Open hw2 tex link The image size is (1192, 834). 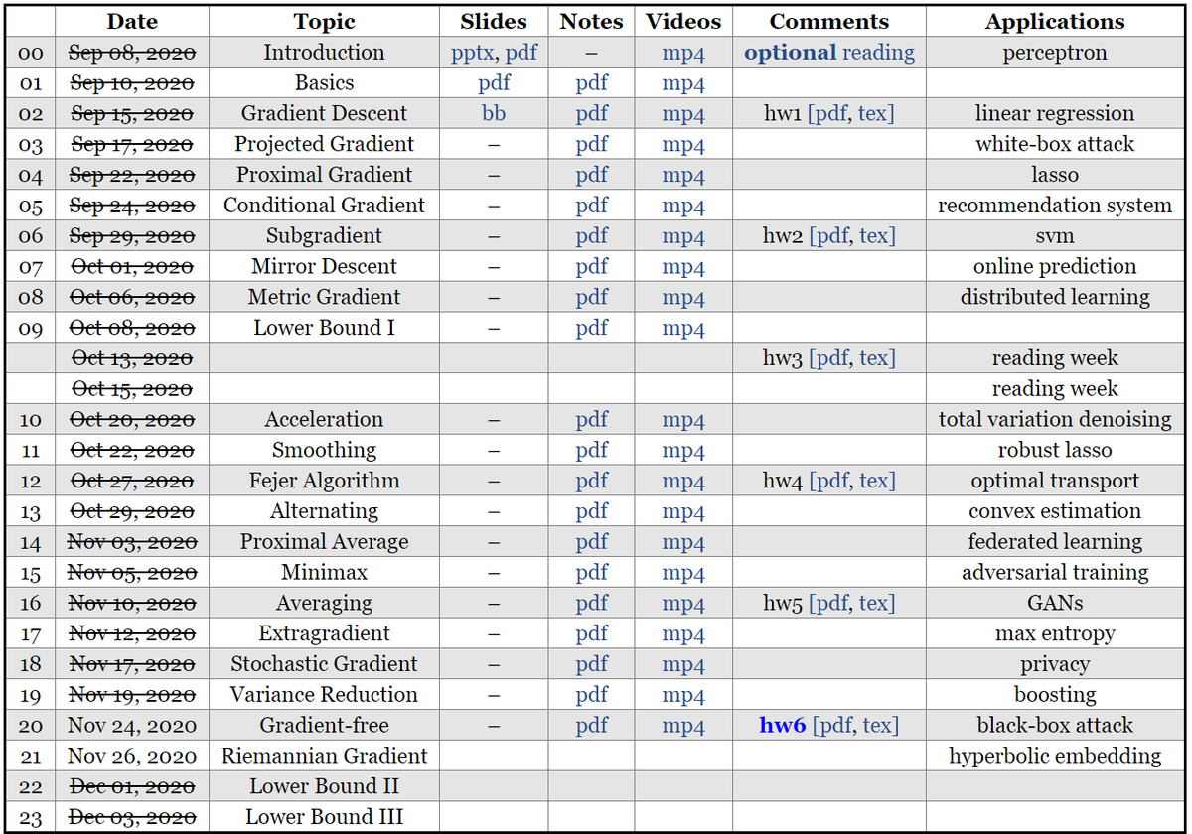pyautogui.click(x=874, y=236)
